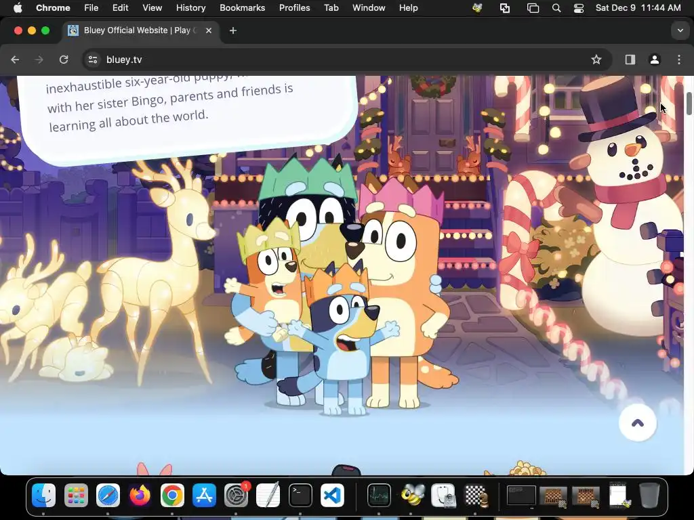The image size is (694, 520).
Task: Go back to the previous page
Action: point(15,60)
